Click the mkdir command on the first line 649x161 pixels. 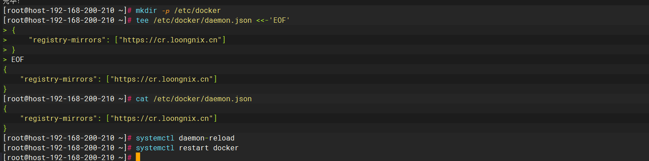pos(146,10)
